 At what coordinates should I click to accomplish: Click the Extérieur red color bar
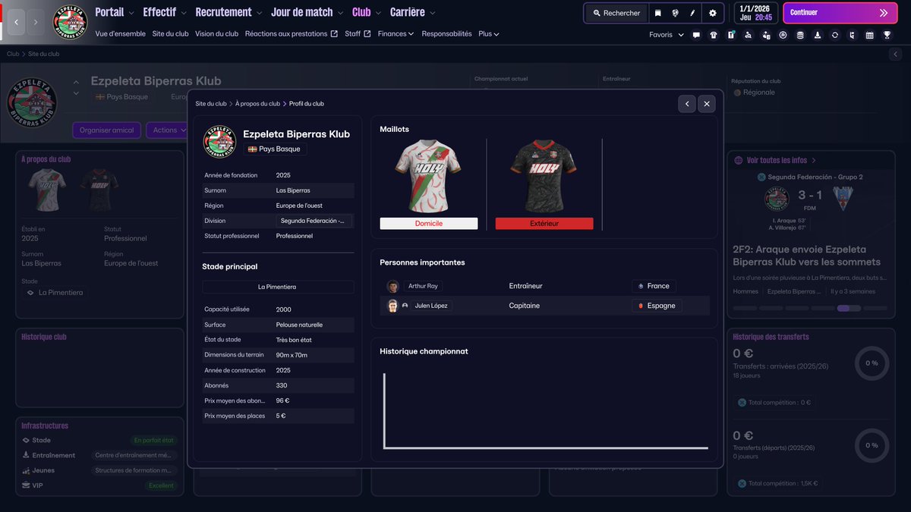pyautogui.click(x=544, y=224)
